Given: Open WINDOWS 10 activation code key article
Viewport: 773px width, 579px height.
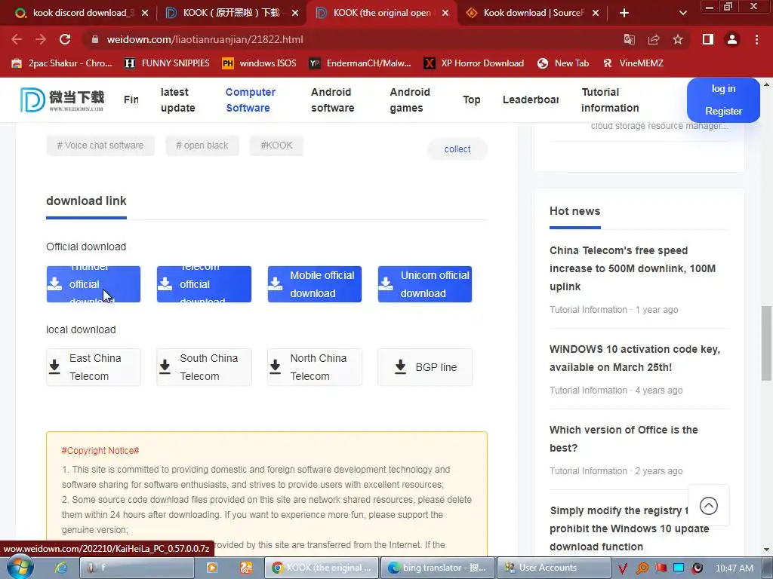Looking at the screenshot, I should point(635,358).
